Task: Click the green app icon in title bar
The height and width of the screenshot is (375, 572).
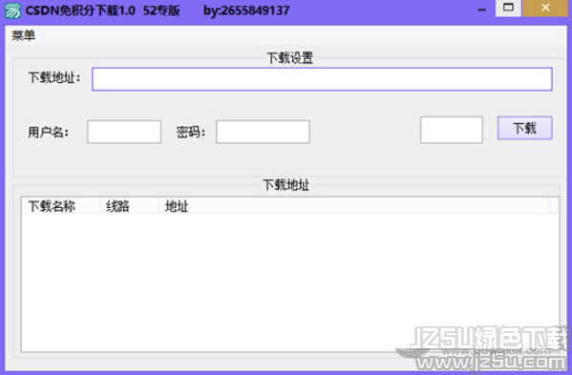Action: point(12,10)
